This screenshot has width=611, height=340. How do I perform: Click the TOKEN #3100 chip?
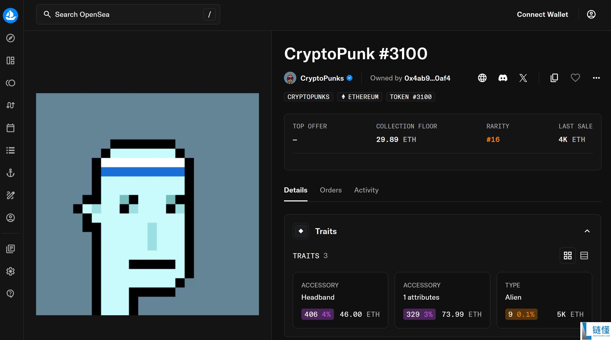tap(411, 97)
